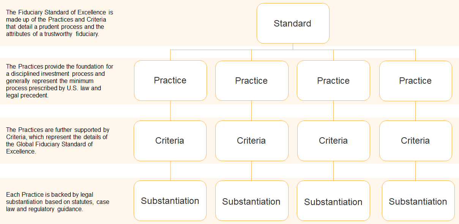Click the second Criteria box

pos(251,141)
